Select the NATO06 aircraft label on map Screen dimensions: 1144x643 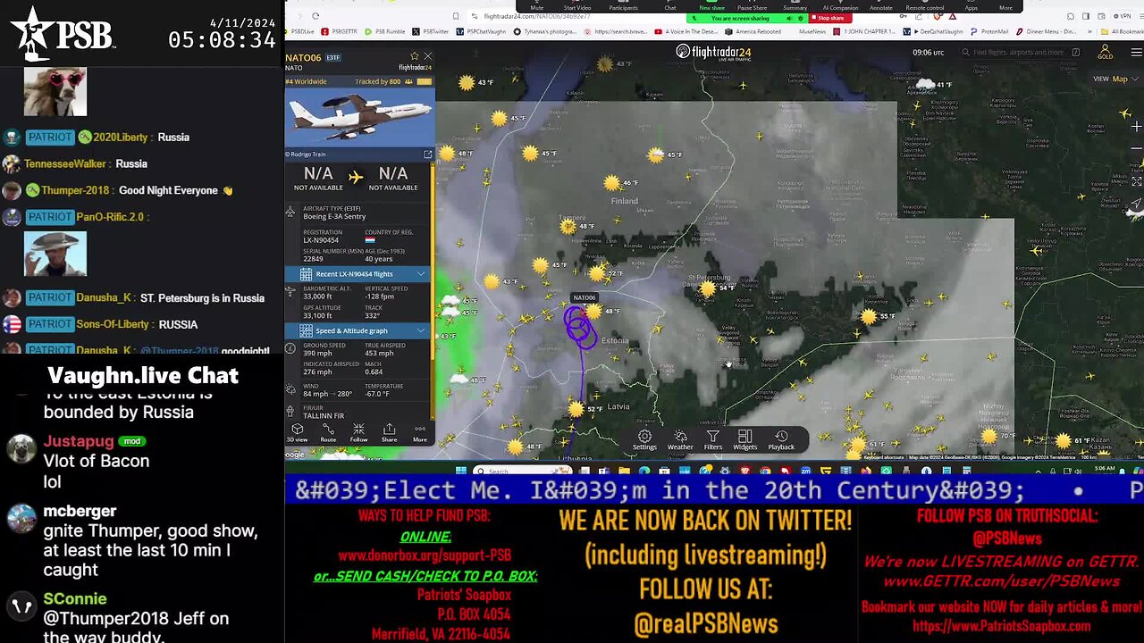[x=584, y=297]
